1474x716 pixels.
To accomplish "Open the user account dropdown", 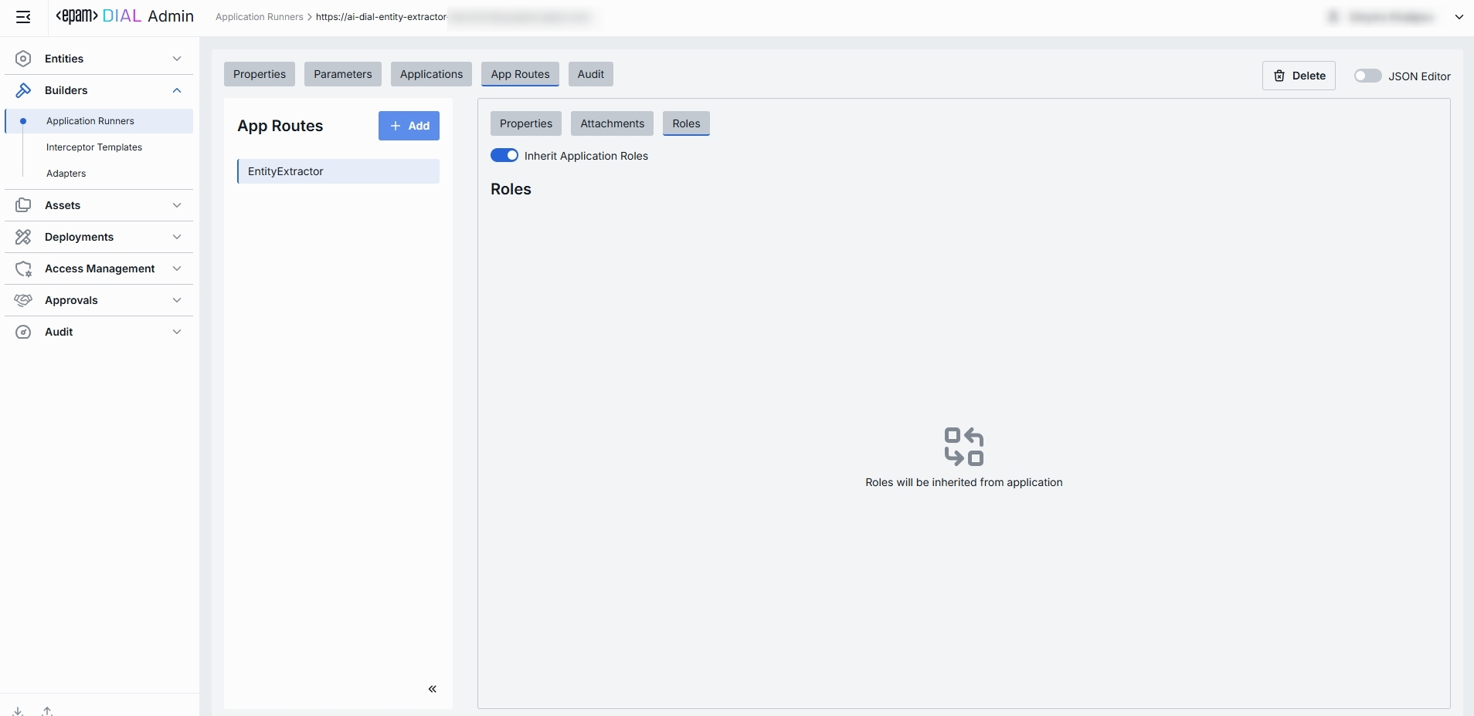I will click(1459, 17).
